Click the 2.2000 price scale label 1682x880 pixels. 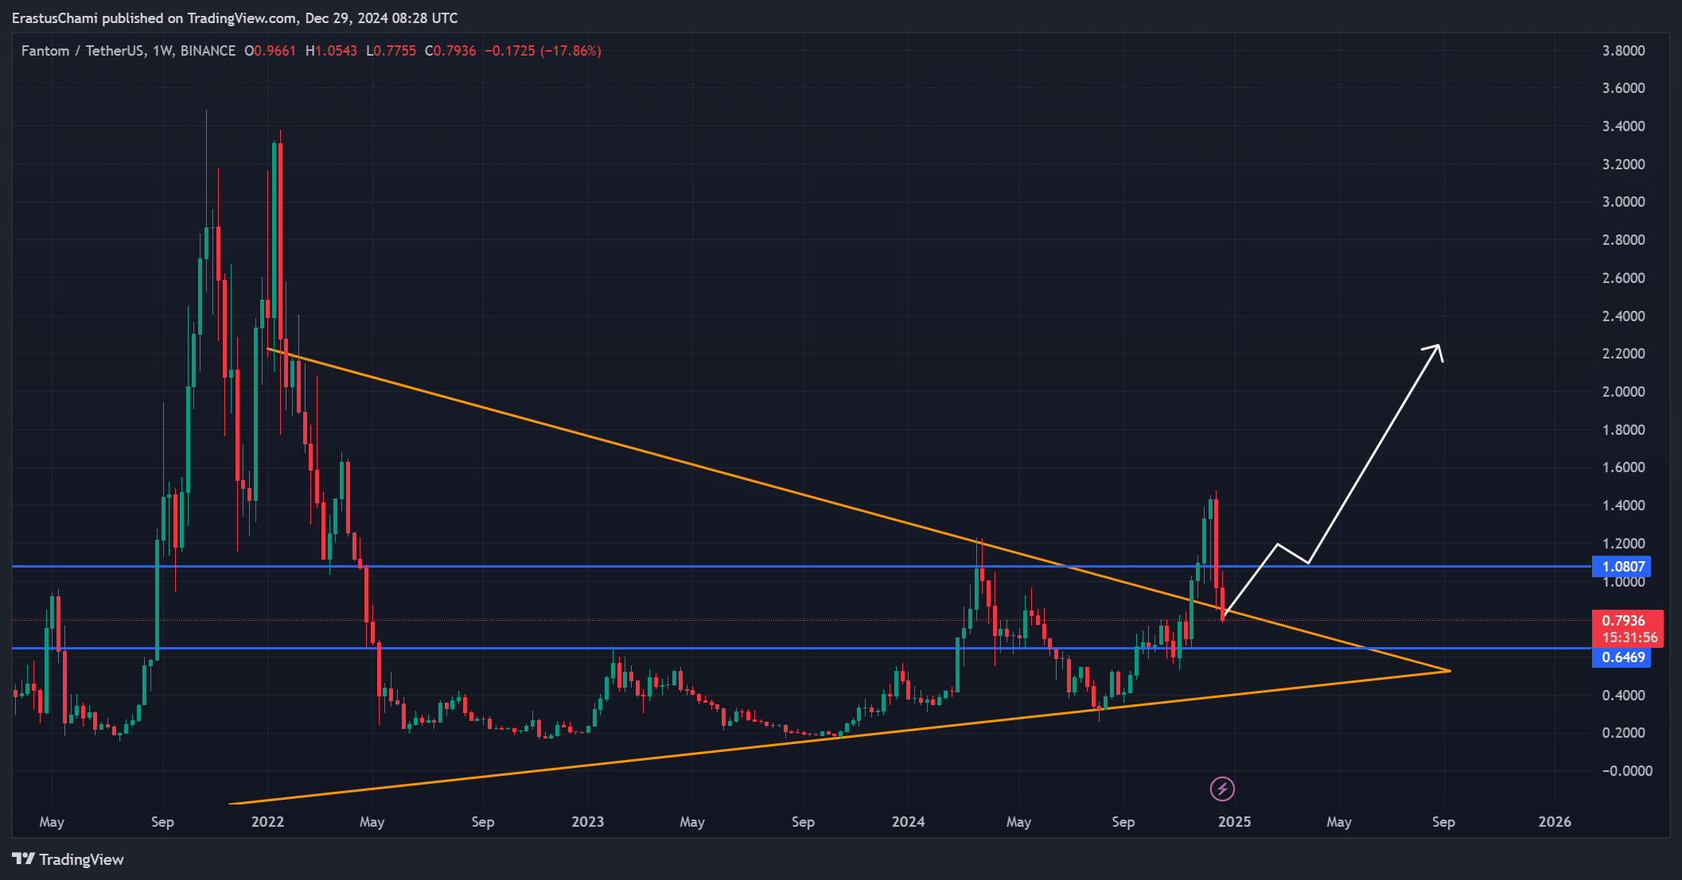(1623, 354)
